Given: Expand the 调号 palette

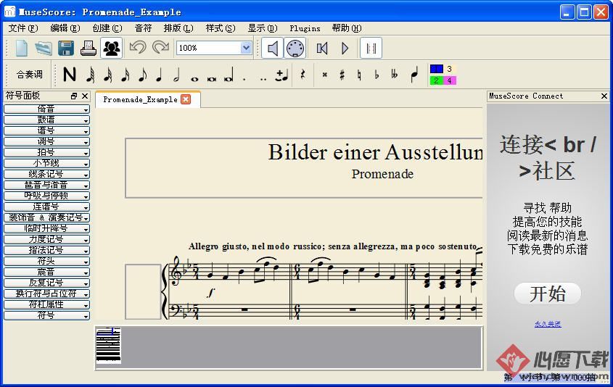Looking at the screenshot, I should 46,142.
